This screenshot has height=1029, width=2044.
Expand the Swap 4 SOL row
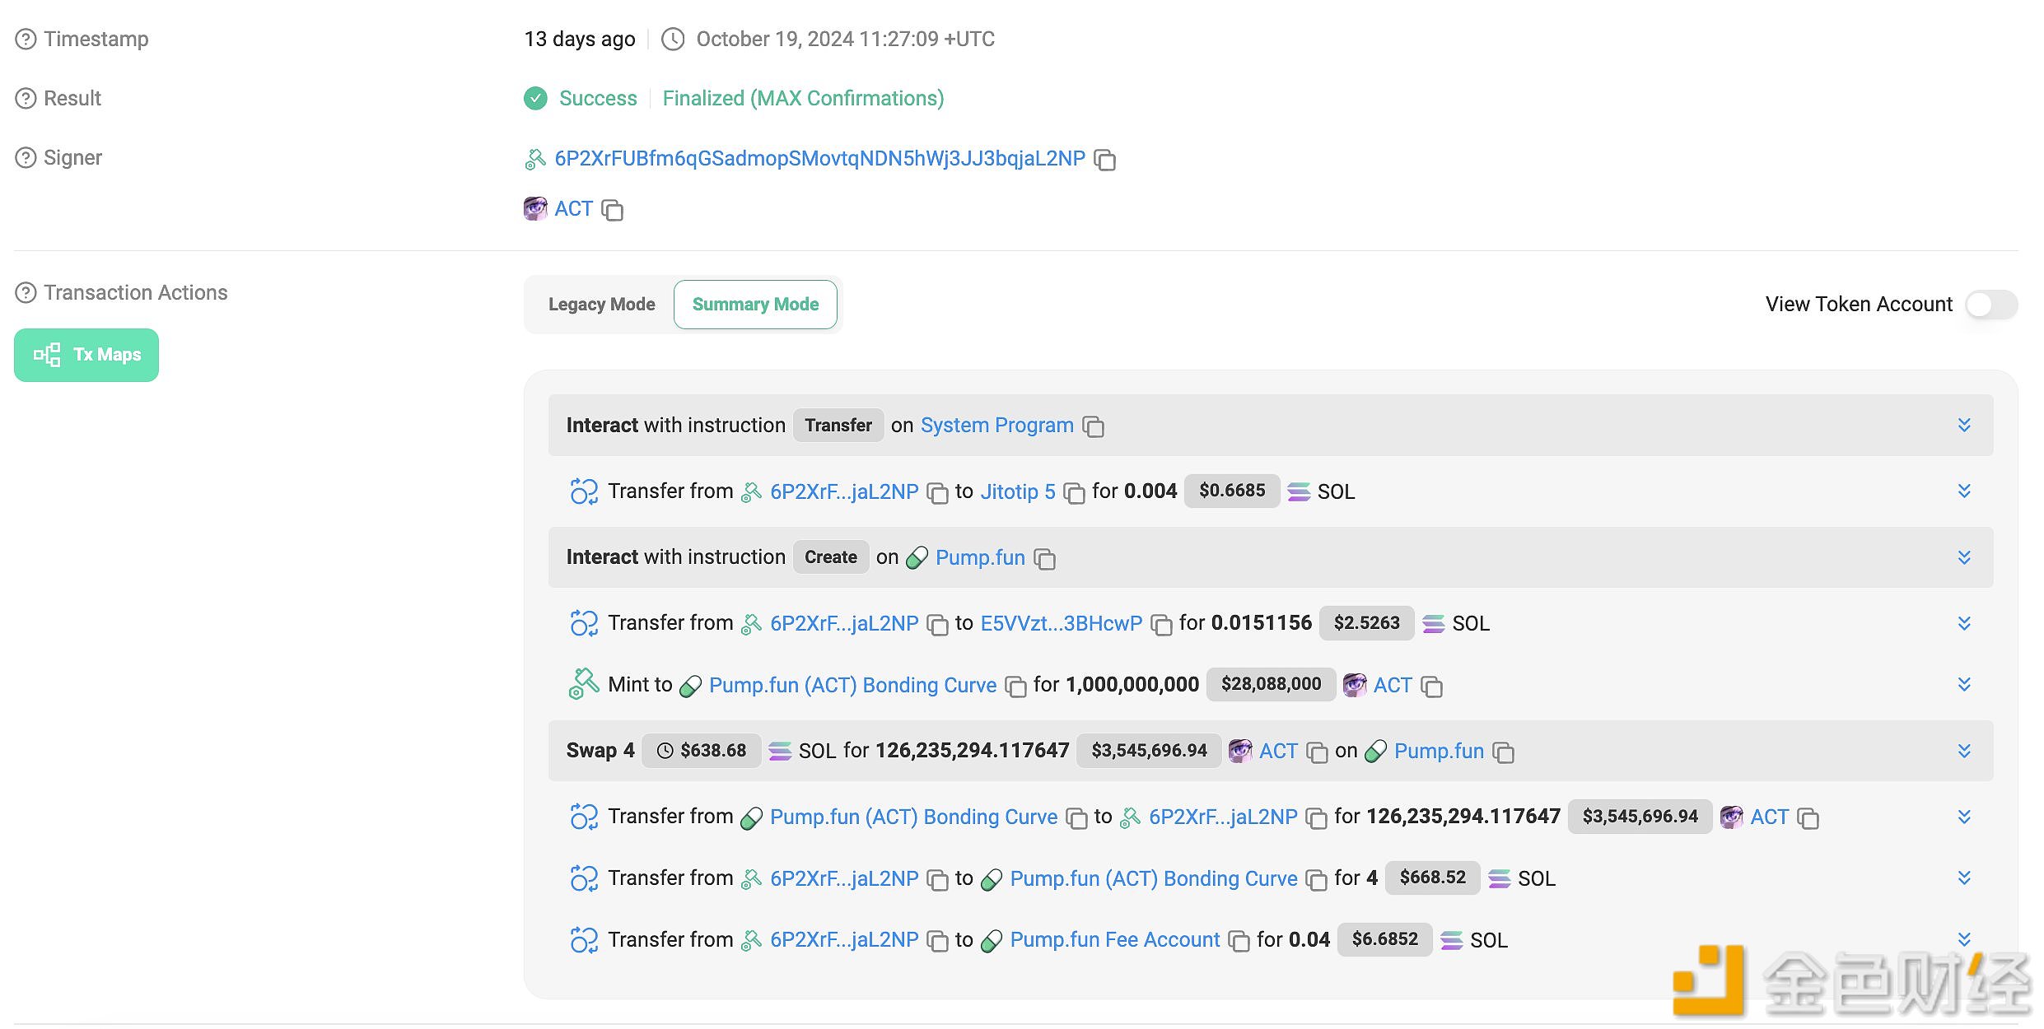(1964, 751)
